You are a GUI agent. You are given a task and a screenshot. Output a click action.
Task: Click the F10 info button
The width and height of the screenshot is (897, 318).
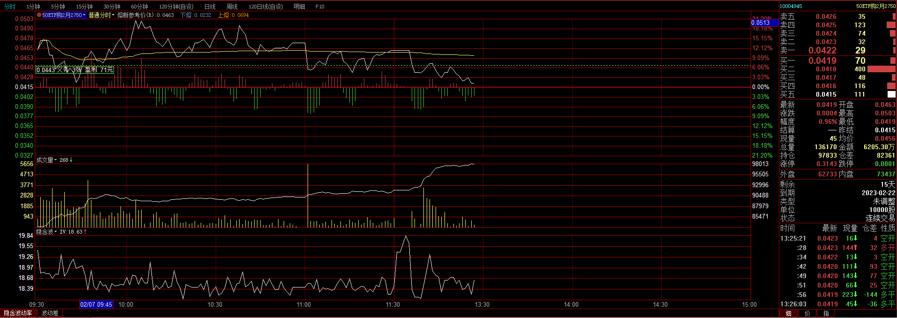[x=320, y=7]
